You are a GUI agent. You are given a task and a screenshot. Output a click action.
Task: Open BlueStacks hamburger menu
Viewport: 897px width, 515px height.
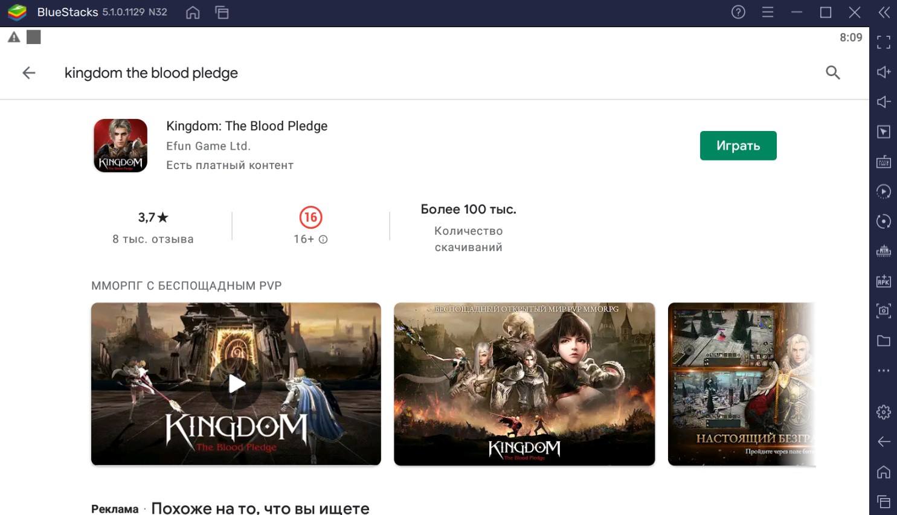point(768,12)
